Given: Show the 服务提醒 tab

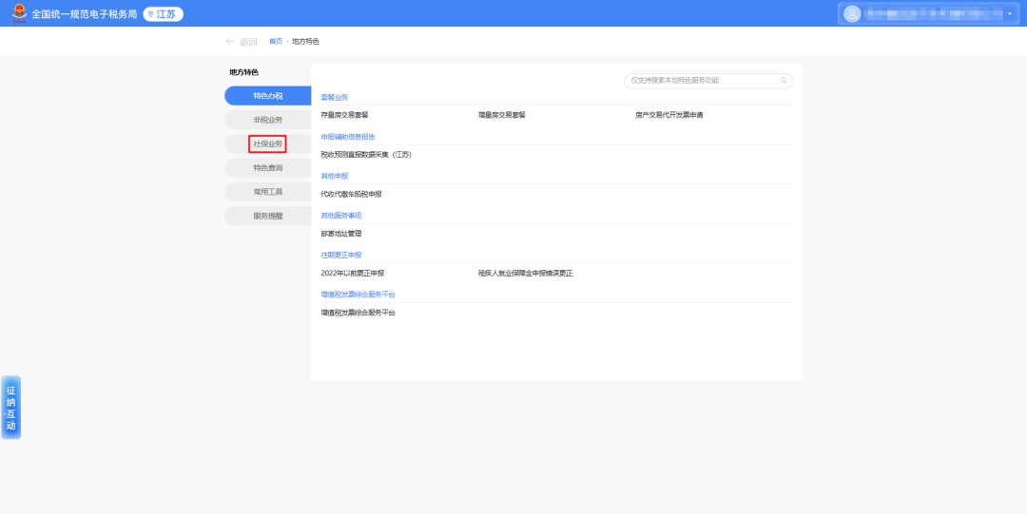Looking at the screenshot, I should coord(268,216).
